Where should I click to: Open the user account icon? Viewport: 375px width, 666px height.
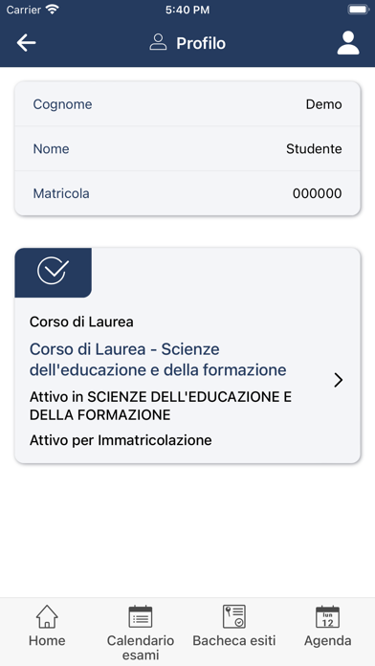pos(348,43)
